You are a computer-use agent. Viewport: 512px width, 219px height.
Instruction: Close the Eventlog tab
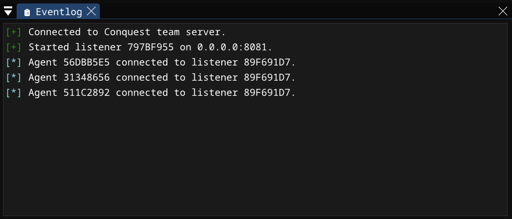point(91,12)
